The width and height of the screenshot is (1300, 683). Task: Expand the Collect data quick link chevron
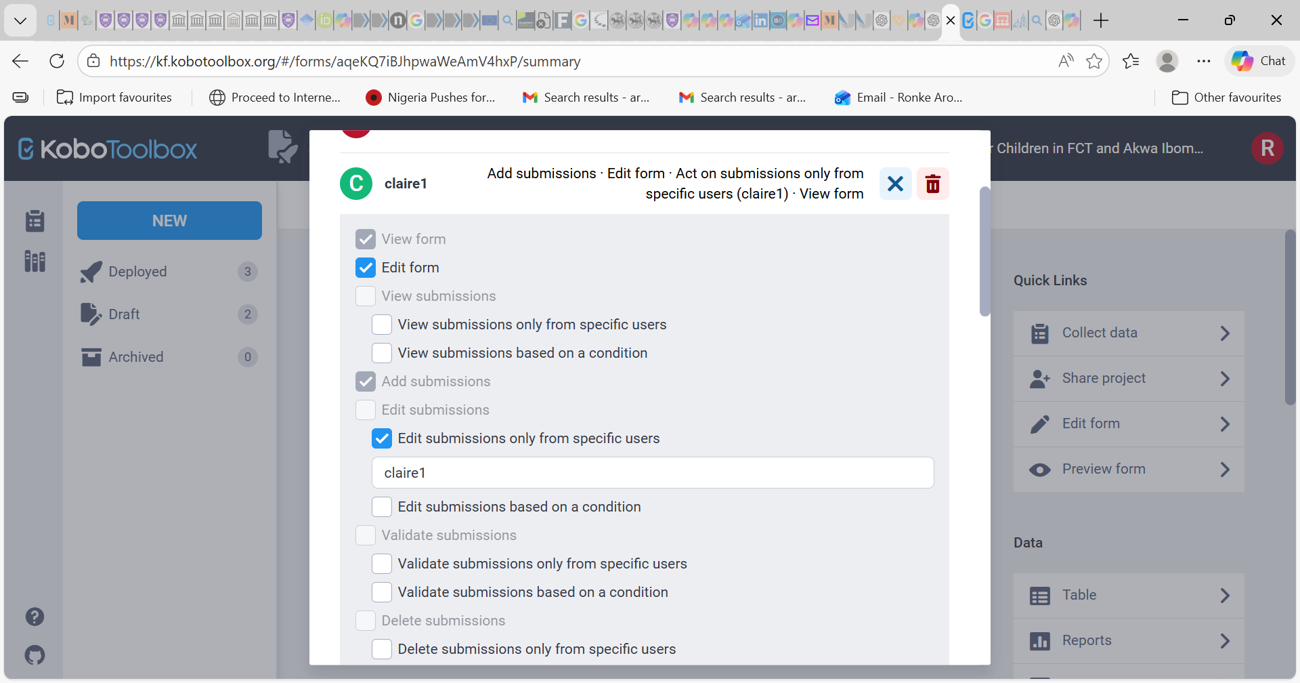point(1224,333)
